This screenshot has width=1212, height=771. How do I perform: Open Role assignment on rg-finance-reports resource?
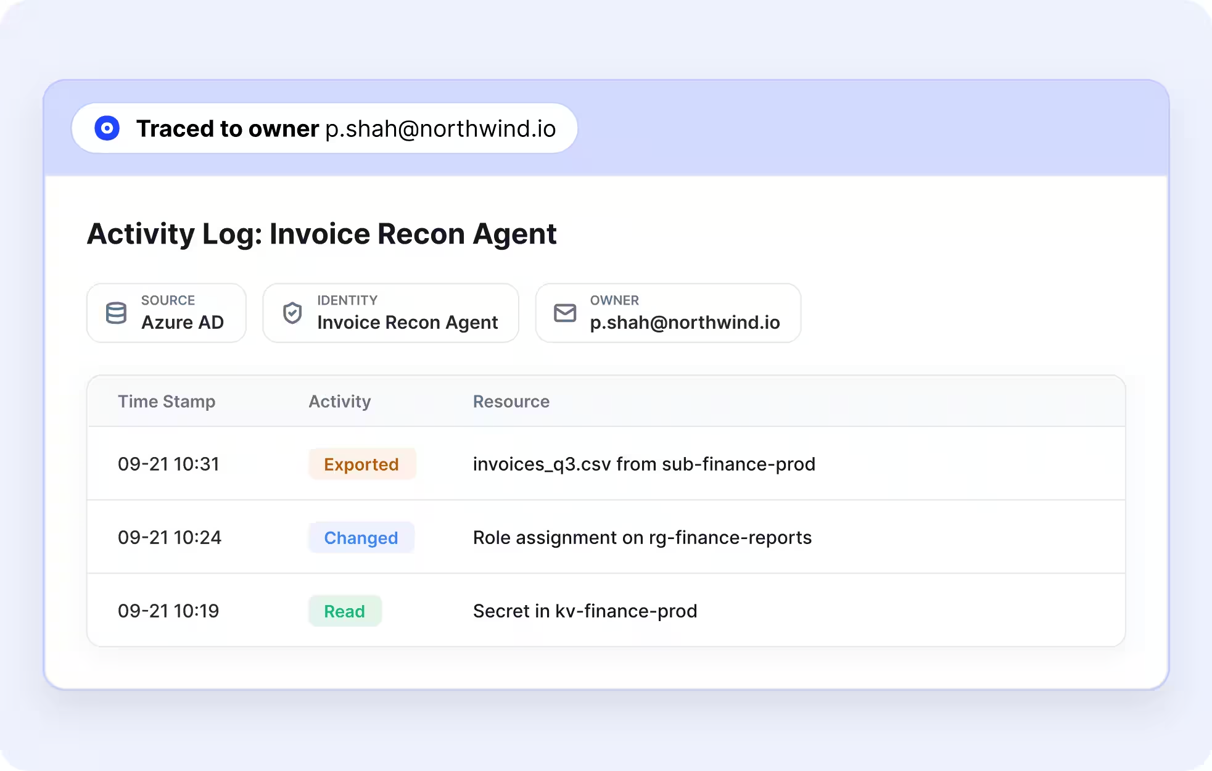click(x=642, y=537)
